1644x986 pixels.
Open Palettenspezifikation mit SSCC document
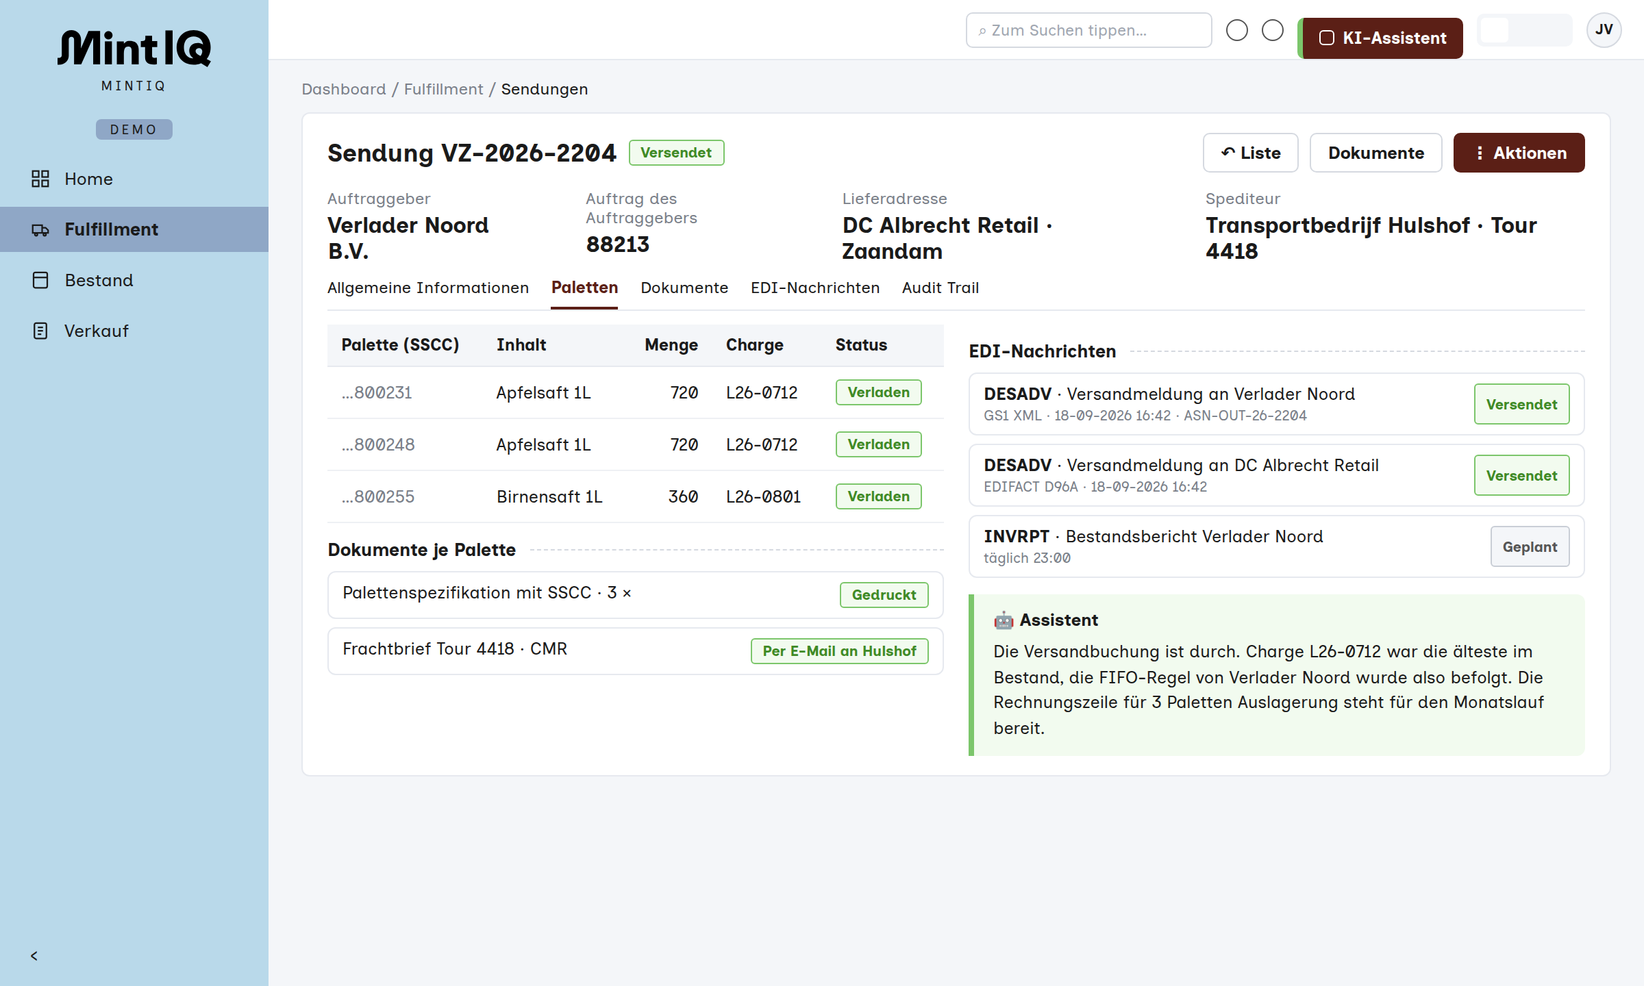[x=636, y=595]
